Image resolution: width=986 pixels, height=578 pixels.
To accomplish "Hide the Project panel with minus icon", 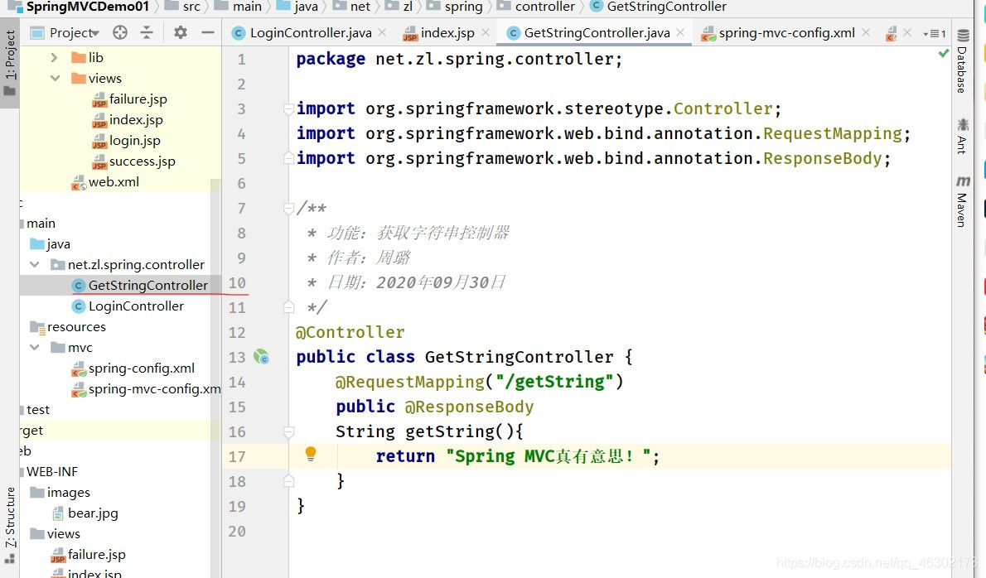I will 207,32.
